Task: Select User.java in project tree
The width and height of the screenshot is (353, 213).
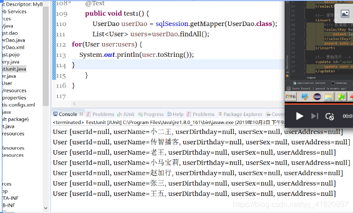Action: [9, 76]
